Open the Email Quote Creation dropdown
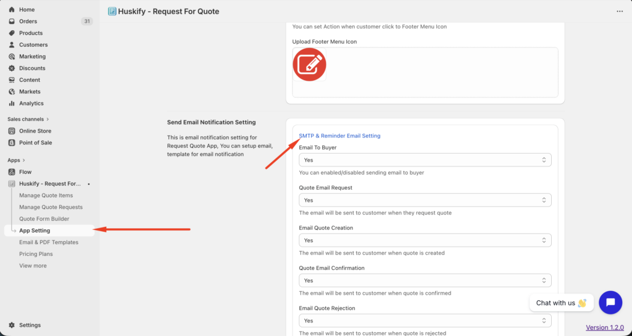Viewport: 632px width, 336px height. click(425, 240)
